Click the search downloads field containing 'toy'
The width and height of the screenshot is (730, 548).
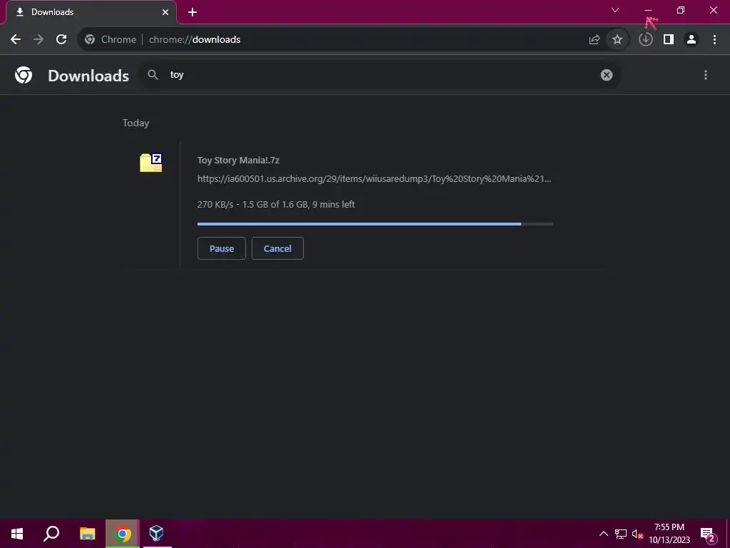coord(381,75)
